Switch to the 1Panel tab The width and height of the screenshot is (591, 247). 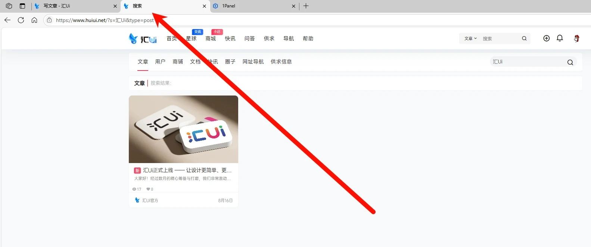(x=254, y=6)
